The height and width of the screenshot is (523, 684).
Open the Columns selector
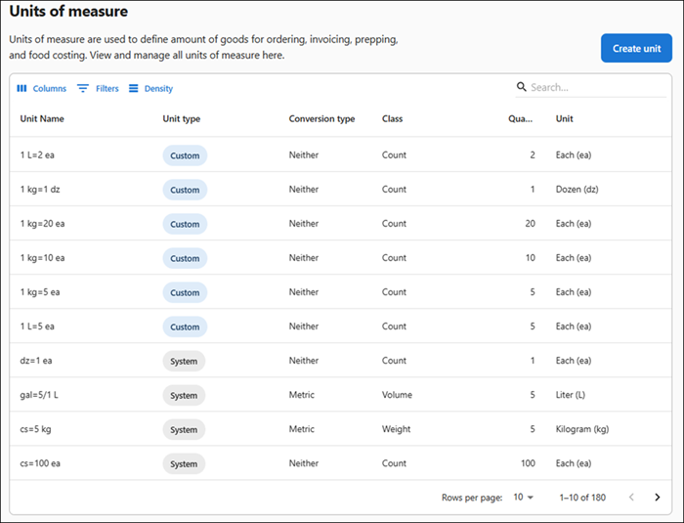click(x=41, y=89)
